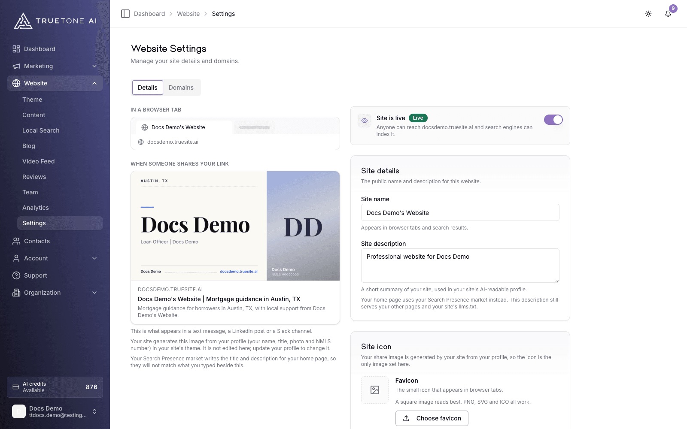The image size is (687, 429).
Task: Click the Docs Demo's Website browser tab preview
Action: 184,127
